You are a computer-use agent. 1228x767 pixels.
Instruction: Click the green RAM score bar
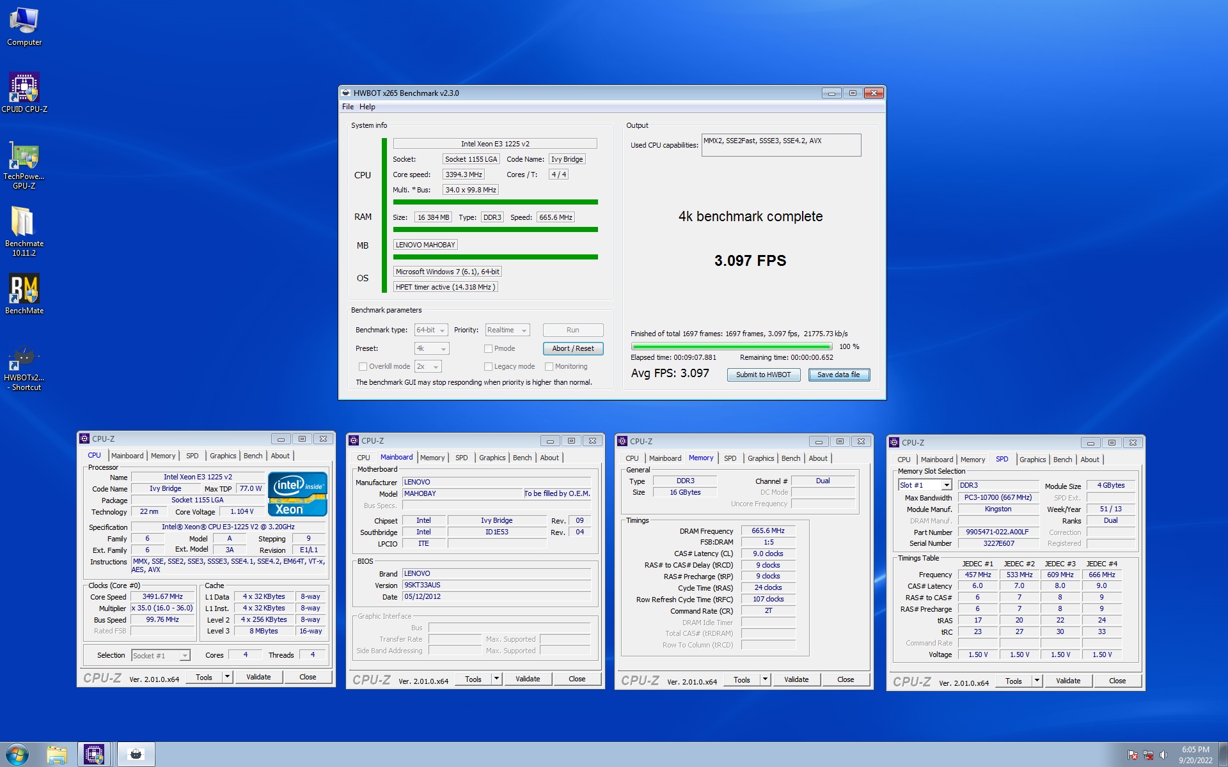tap(495, 229)
